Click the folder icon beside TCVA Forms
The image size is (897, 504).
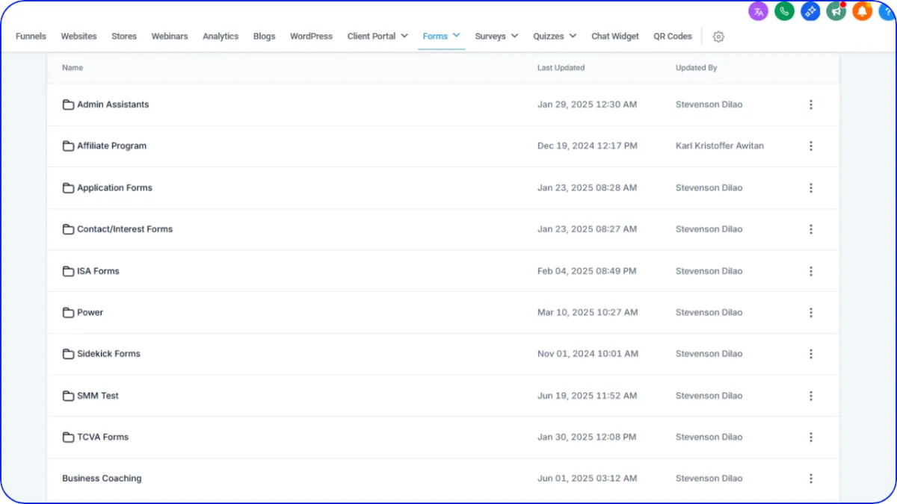pos(68,438)
